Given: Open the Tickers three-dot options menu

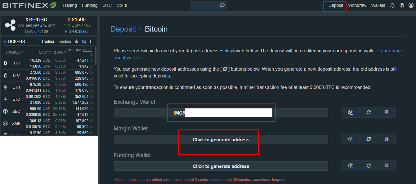Looking at the screenshot, I should pos(91,42).
